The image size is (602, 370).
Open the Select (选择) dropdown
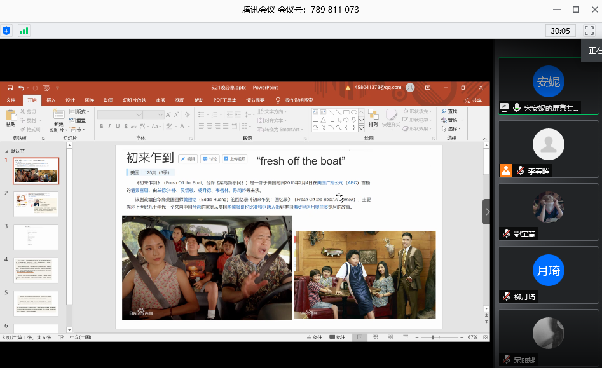(x=451, y=129)
